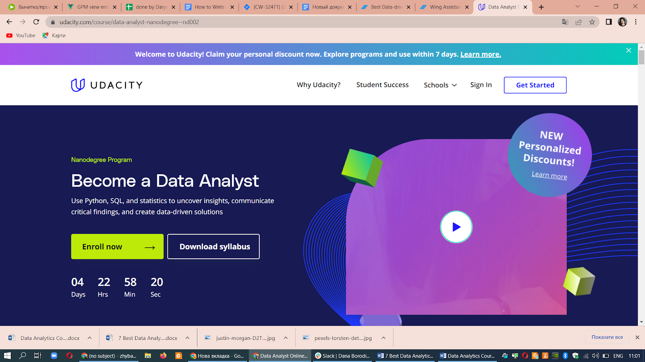Click the browser back arrow

pos(9,22)
